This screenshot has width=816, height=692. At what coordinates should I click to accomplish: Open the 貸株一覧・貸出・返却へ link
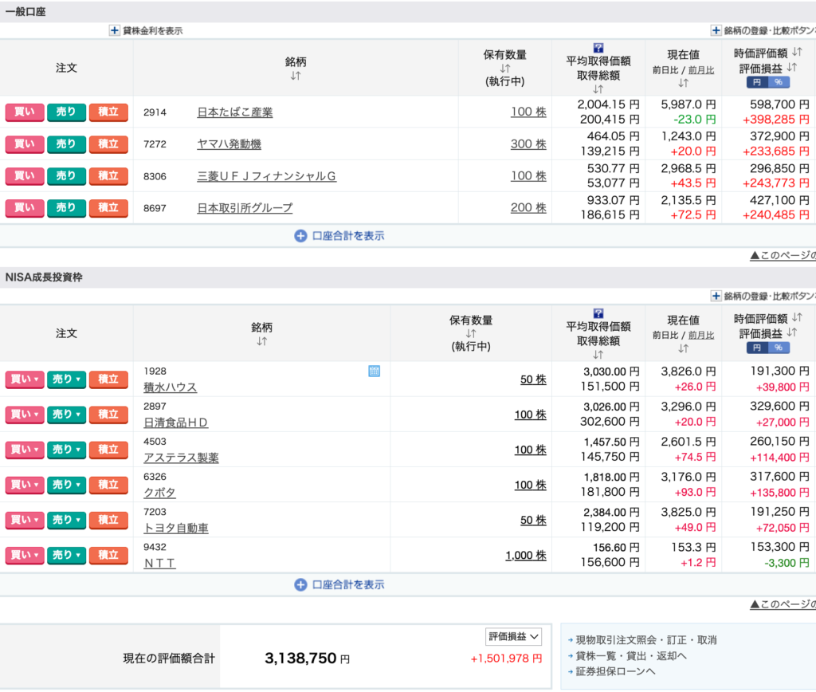click(x=630, y=655)
